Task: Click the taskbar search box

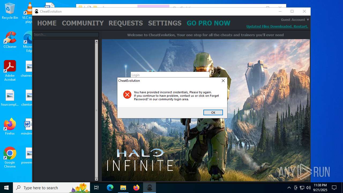Action: [x=51, y=188]
